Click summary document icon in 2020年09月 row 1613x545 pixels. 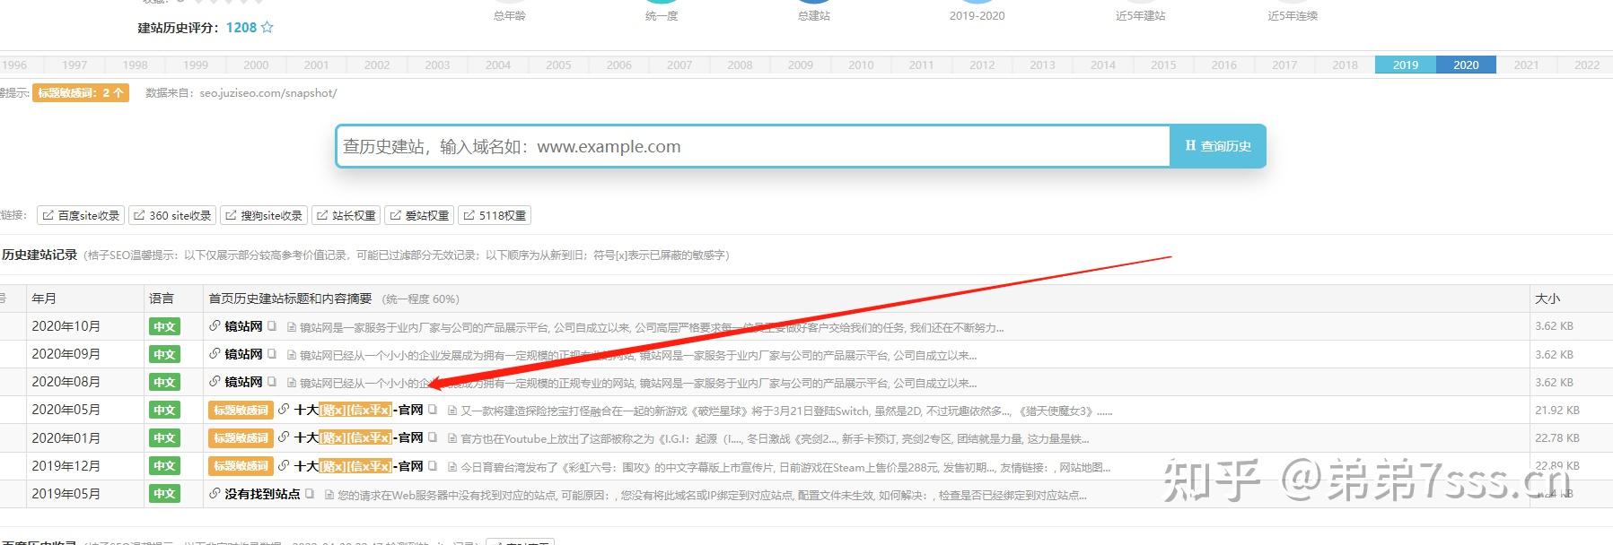[x=292, y=355]
